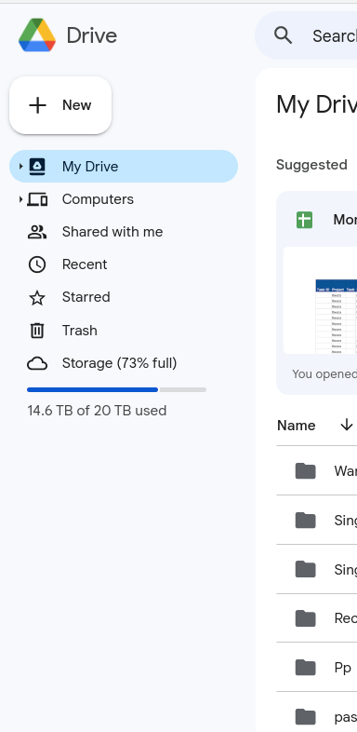Click the 'You opened' text on suggested card
357x732 pixels.
324,374
